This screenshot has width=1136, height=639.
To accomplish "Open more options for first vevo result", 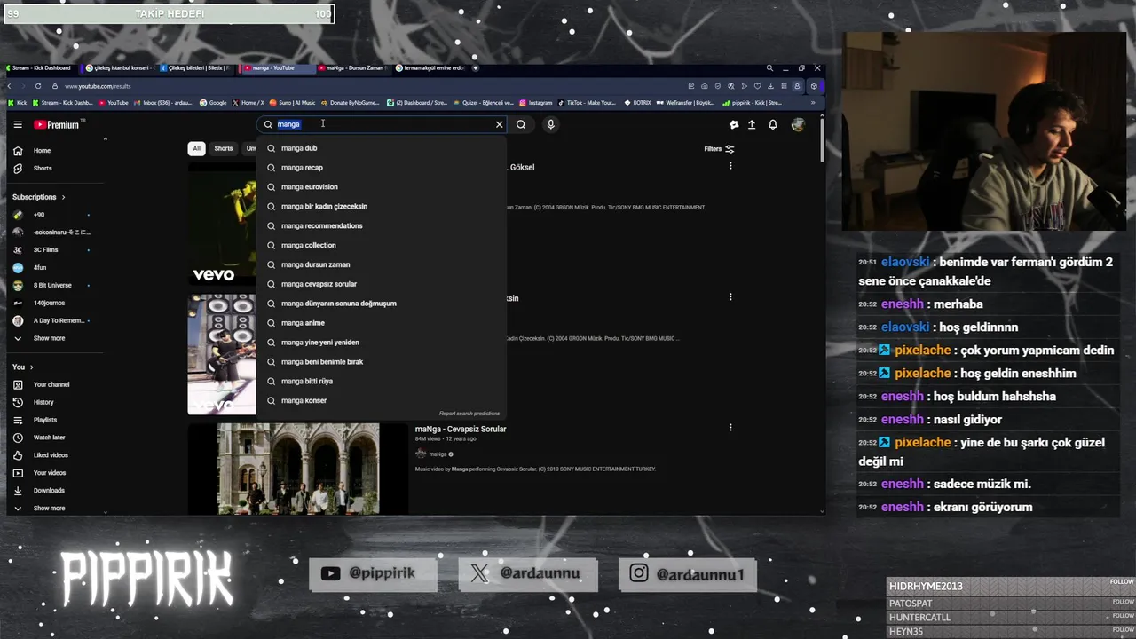I will pyautogui.click(x=730, y=166).
